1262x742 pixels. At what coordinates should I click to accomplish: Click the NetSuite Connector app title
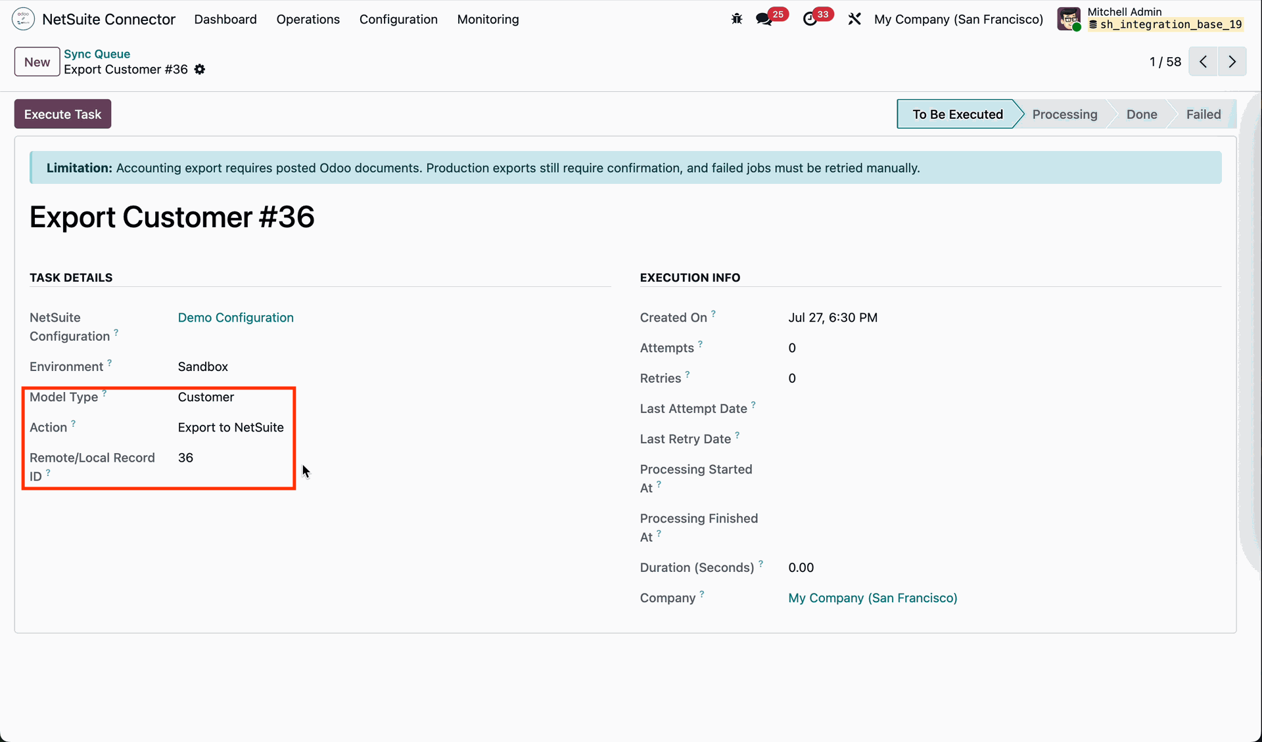109,19
